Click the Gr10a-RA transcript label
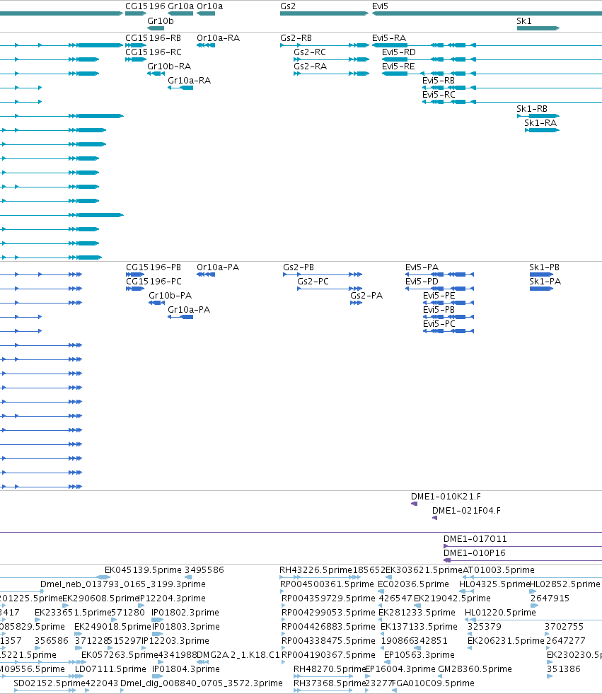The height and width of the screenshot is (694, 602). [x=189, y=81]
